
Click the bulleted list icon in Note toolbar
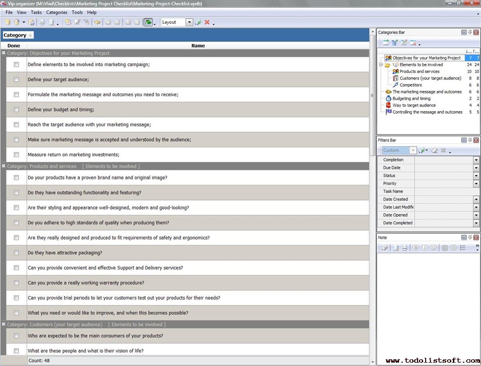coord(462,248)
